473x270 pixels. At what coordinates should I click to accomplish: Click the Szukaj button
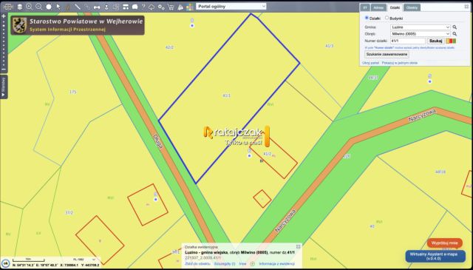pyautogui.click(x=435, y=41)
